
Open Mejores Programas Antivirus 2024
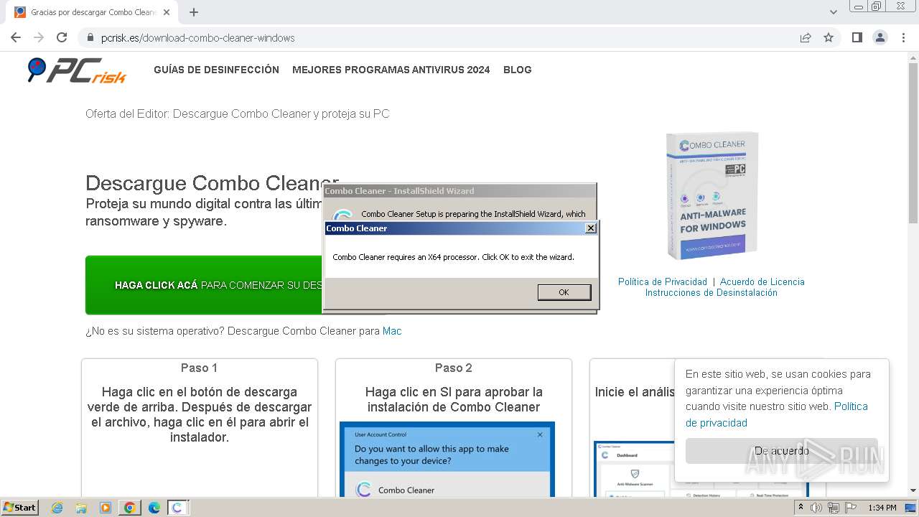(x=391, y=70)
